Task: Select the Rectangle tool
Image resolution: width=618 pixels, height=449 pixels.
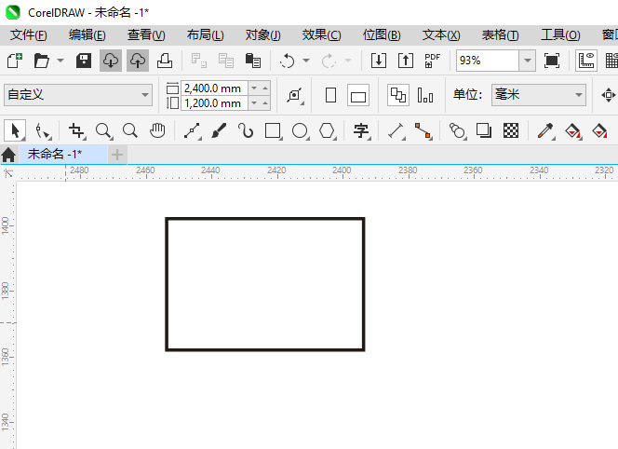Action: point(273,130)
